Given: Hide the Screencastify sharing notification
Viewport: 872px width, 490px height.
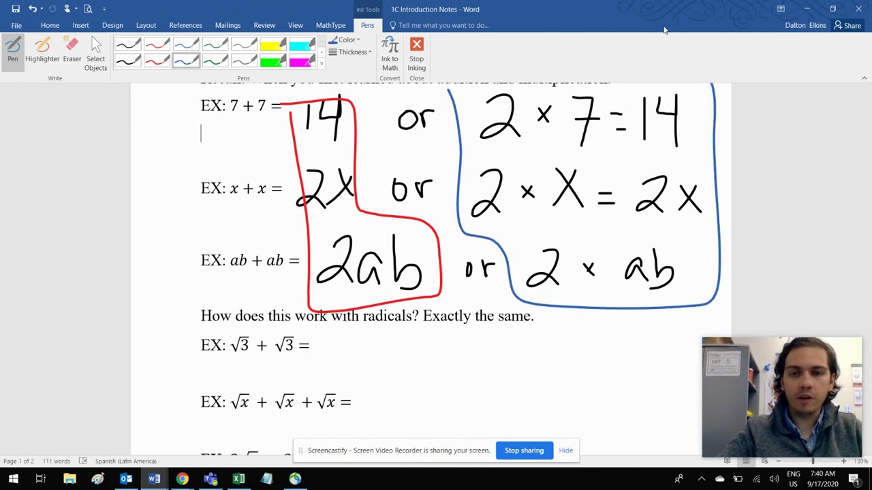Looking at the screenshot, I should [565, 451].
